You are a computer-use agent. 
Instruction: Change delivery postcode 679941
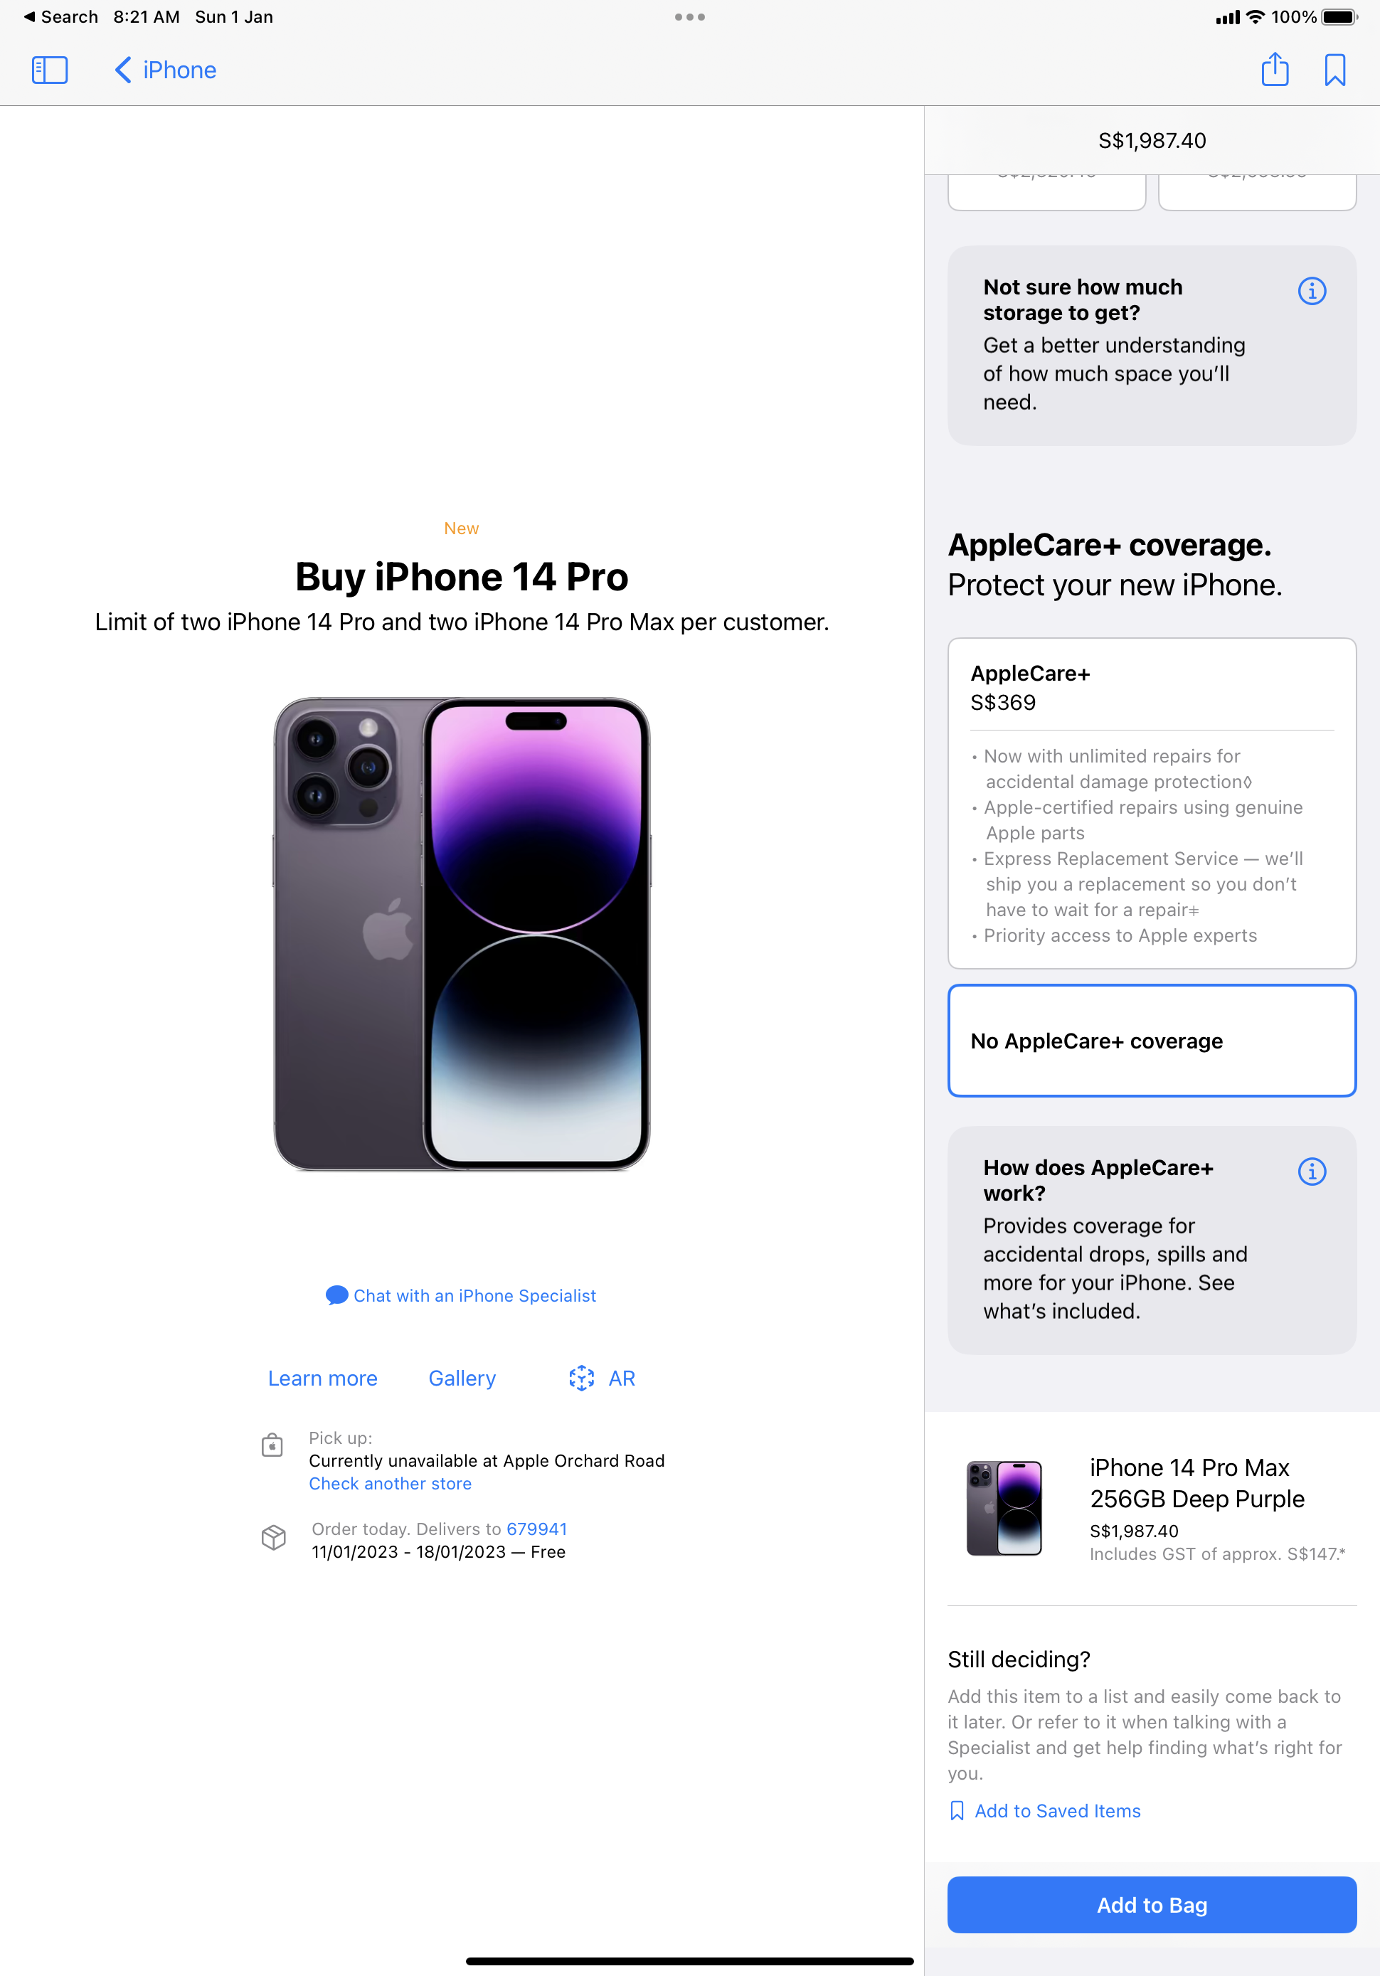(536, 1529)
